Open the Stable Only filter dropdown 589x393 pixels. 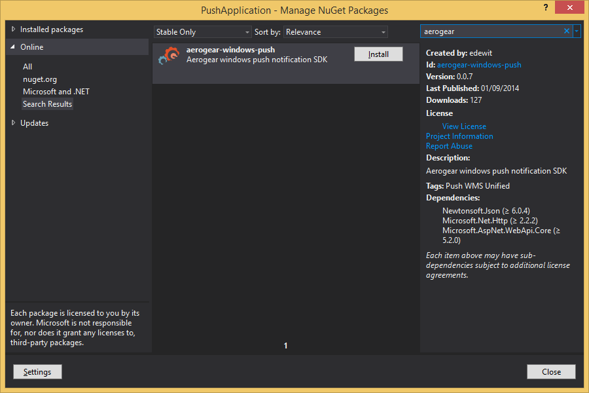point(202,31)
